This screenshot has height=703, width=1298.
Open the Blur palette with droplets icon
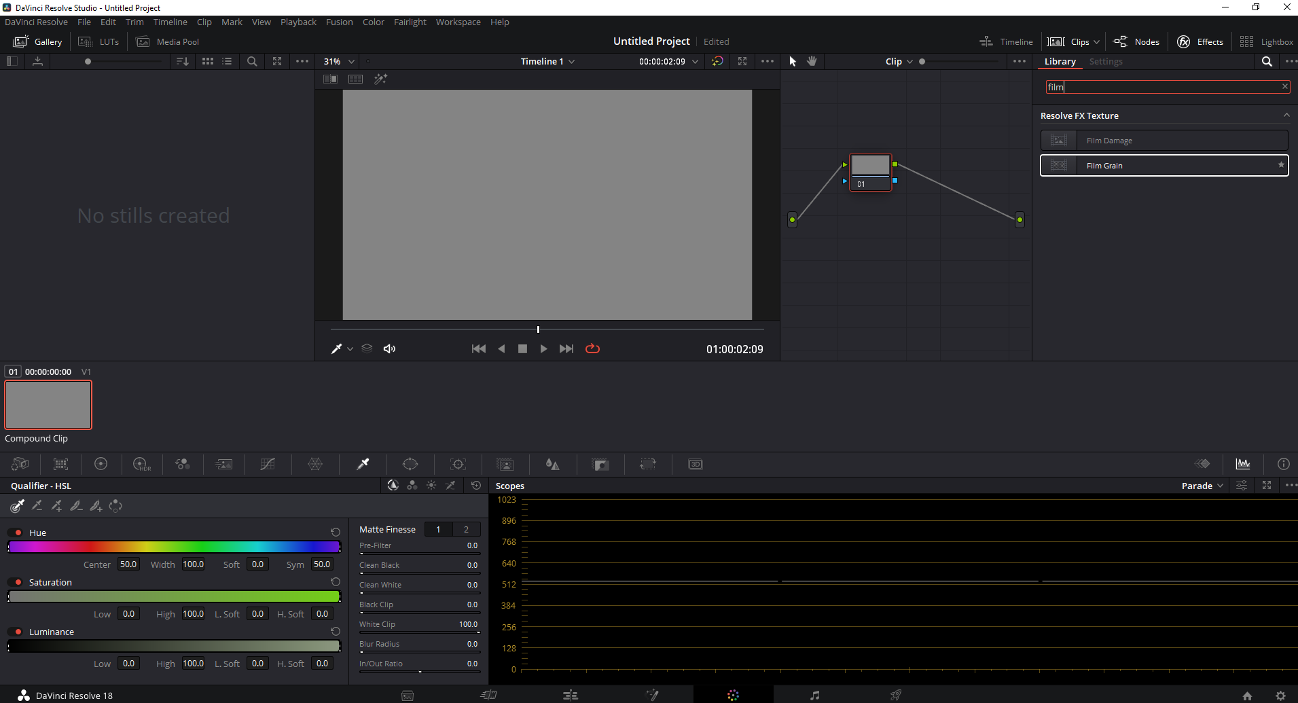(552, 464)
